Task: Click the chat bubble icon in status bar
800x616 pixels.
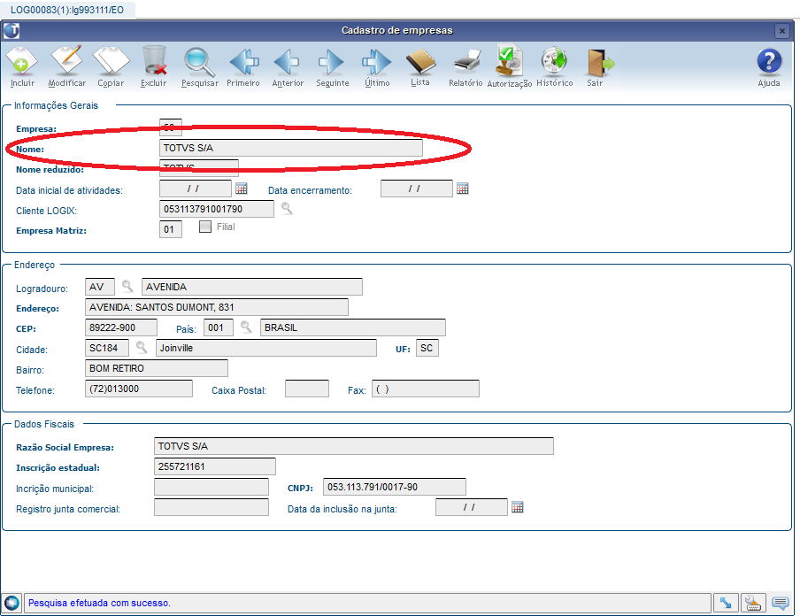Action: 781,604
